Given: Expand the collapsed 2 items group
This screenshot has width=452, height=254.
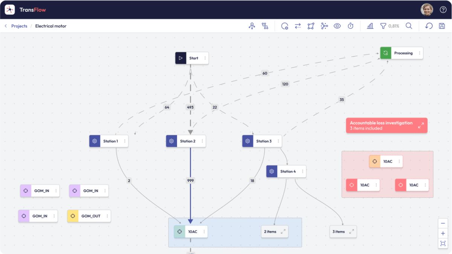Looking at the screenshot, I should (x=275, y=232).
